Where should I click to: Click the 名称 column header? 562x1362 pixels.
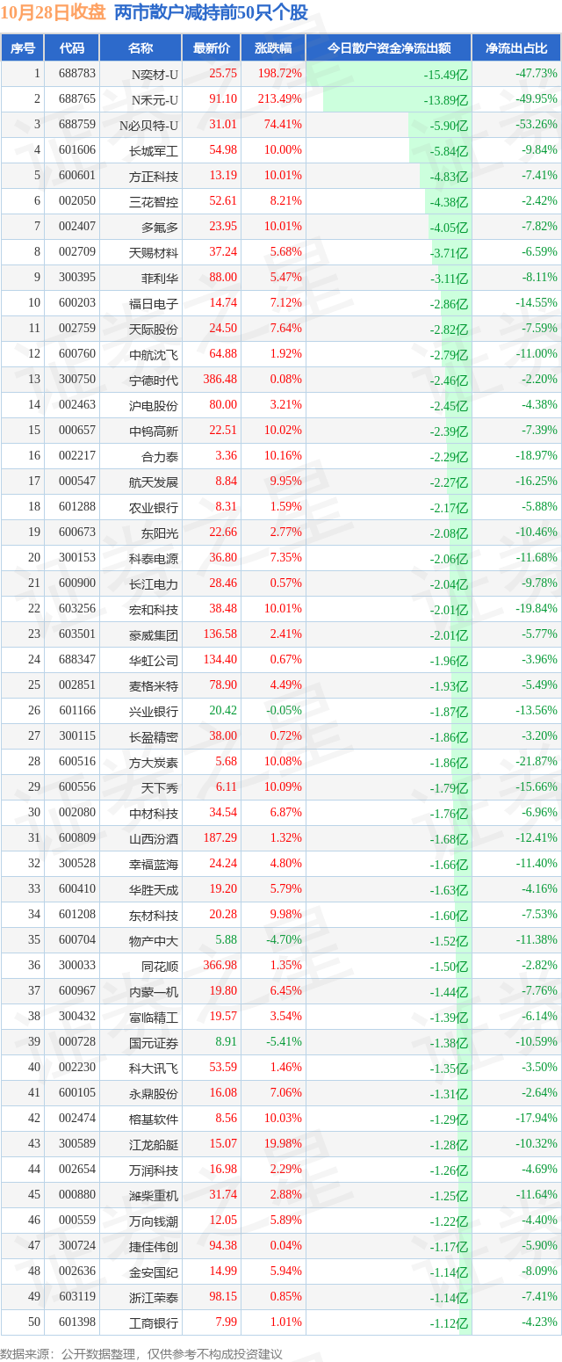pyautogui.click(x=140, y=48)
